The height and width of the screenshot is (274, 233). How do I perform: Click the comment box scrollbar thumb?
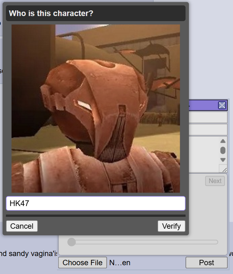(223, 150)
